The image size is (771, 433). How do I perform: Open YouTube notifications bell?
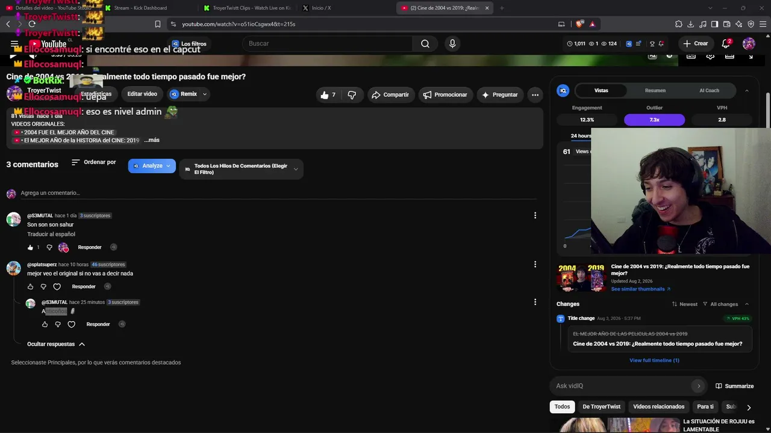pyautogui.click(x=726, y=43)
